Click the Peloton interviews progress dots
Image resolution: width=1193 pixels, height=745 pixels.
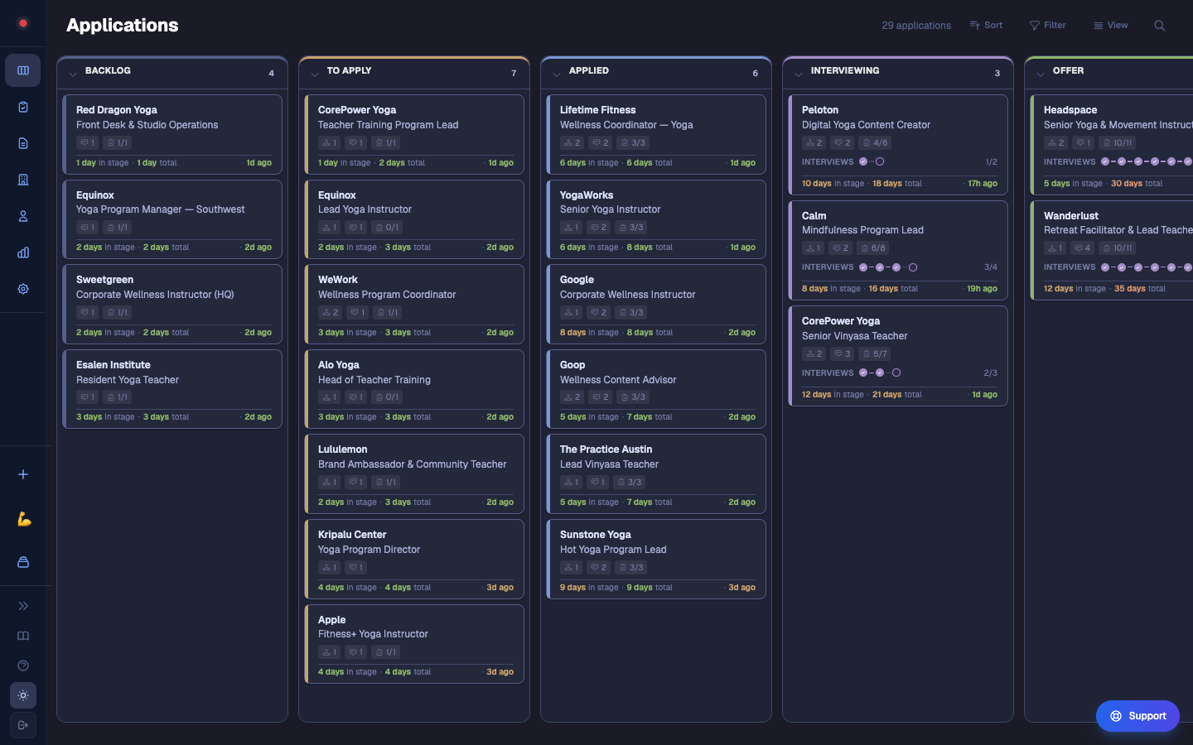(x=872, y=161)
